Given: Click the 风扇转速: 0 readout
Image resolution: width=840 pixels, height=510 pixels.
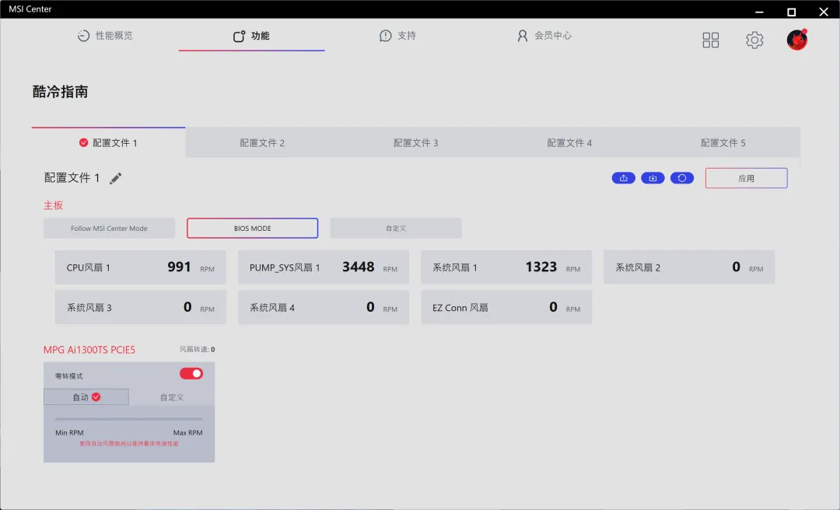Looking at the screenshot, I should (x=197, y=349).
